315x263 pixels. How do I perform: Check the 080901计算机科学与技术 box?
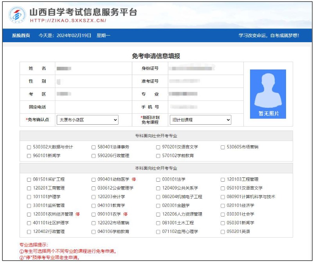coord(223,197)
